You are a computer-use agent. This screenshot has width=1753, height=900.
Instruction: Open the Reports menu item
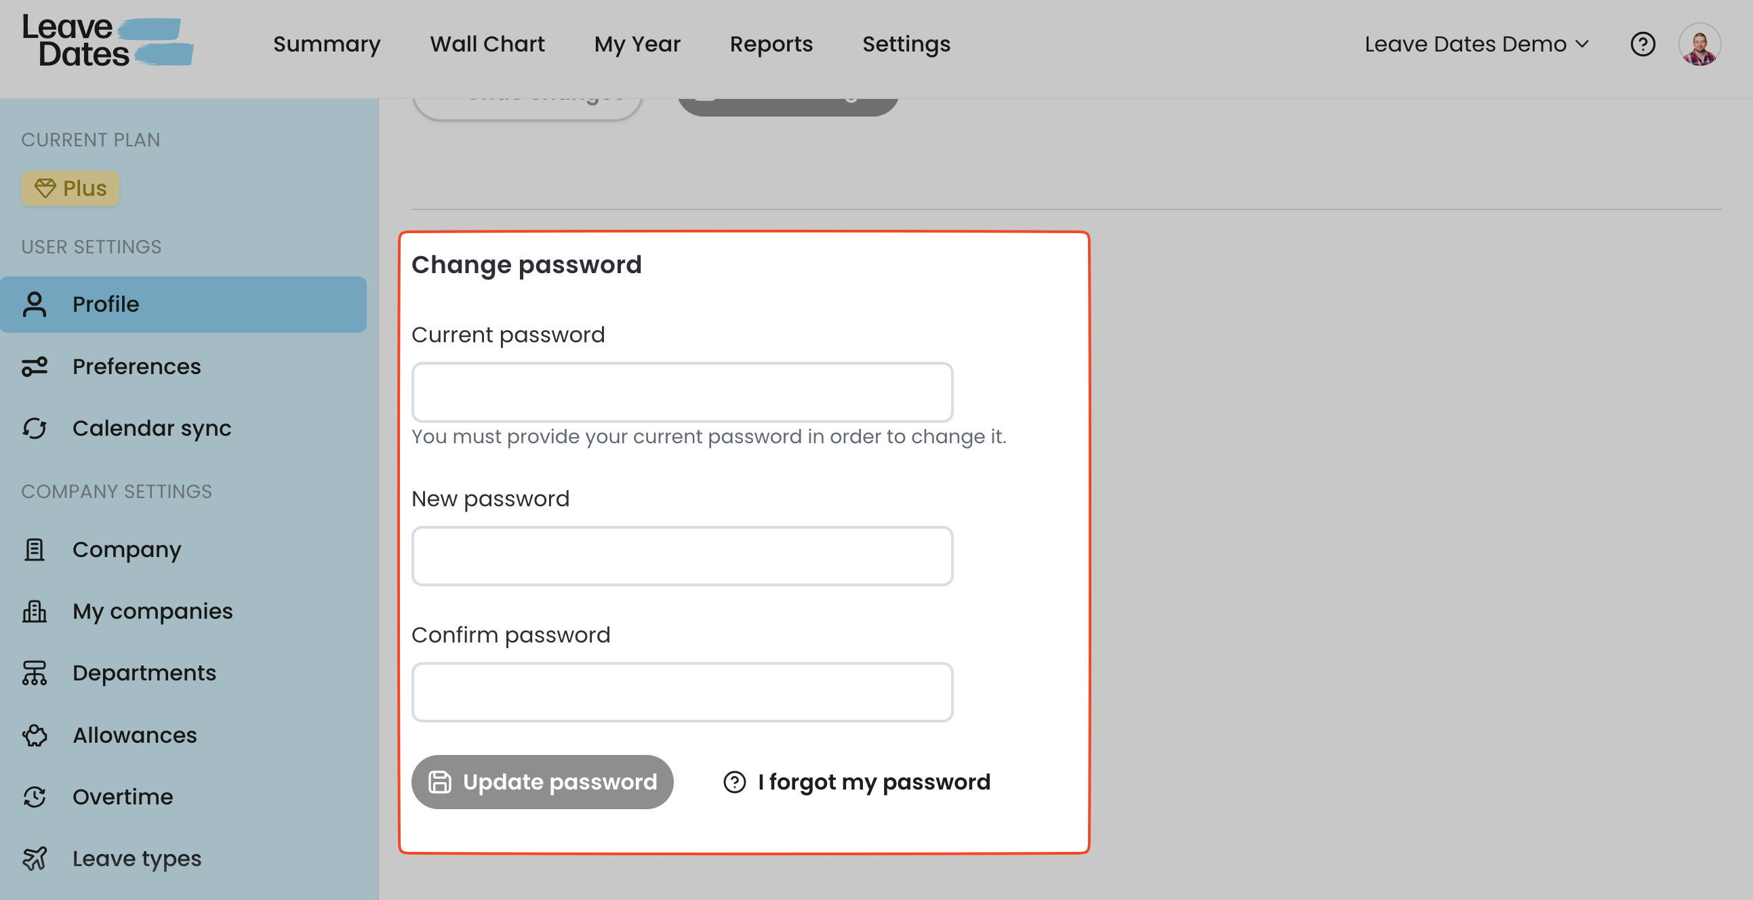tap(771, 44)
